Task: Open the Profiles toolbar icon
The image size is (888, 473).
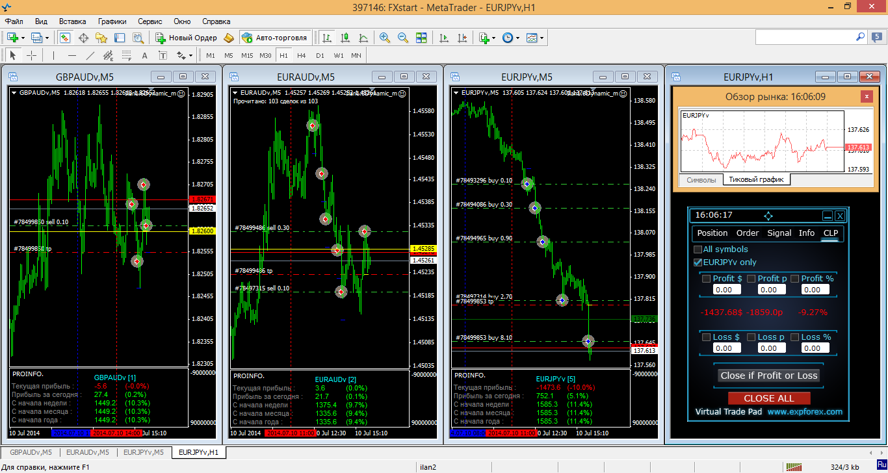Action: pyautogui.click(x=36, y=38)
